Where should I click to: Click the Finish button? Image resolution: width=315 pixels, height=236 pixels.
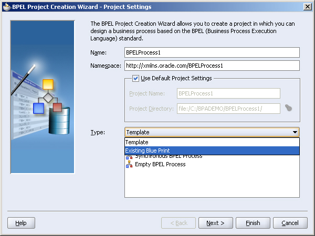[253, 223]
